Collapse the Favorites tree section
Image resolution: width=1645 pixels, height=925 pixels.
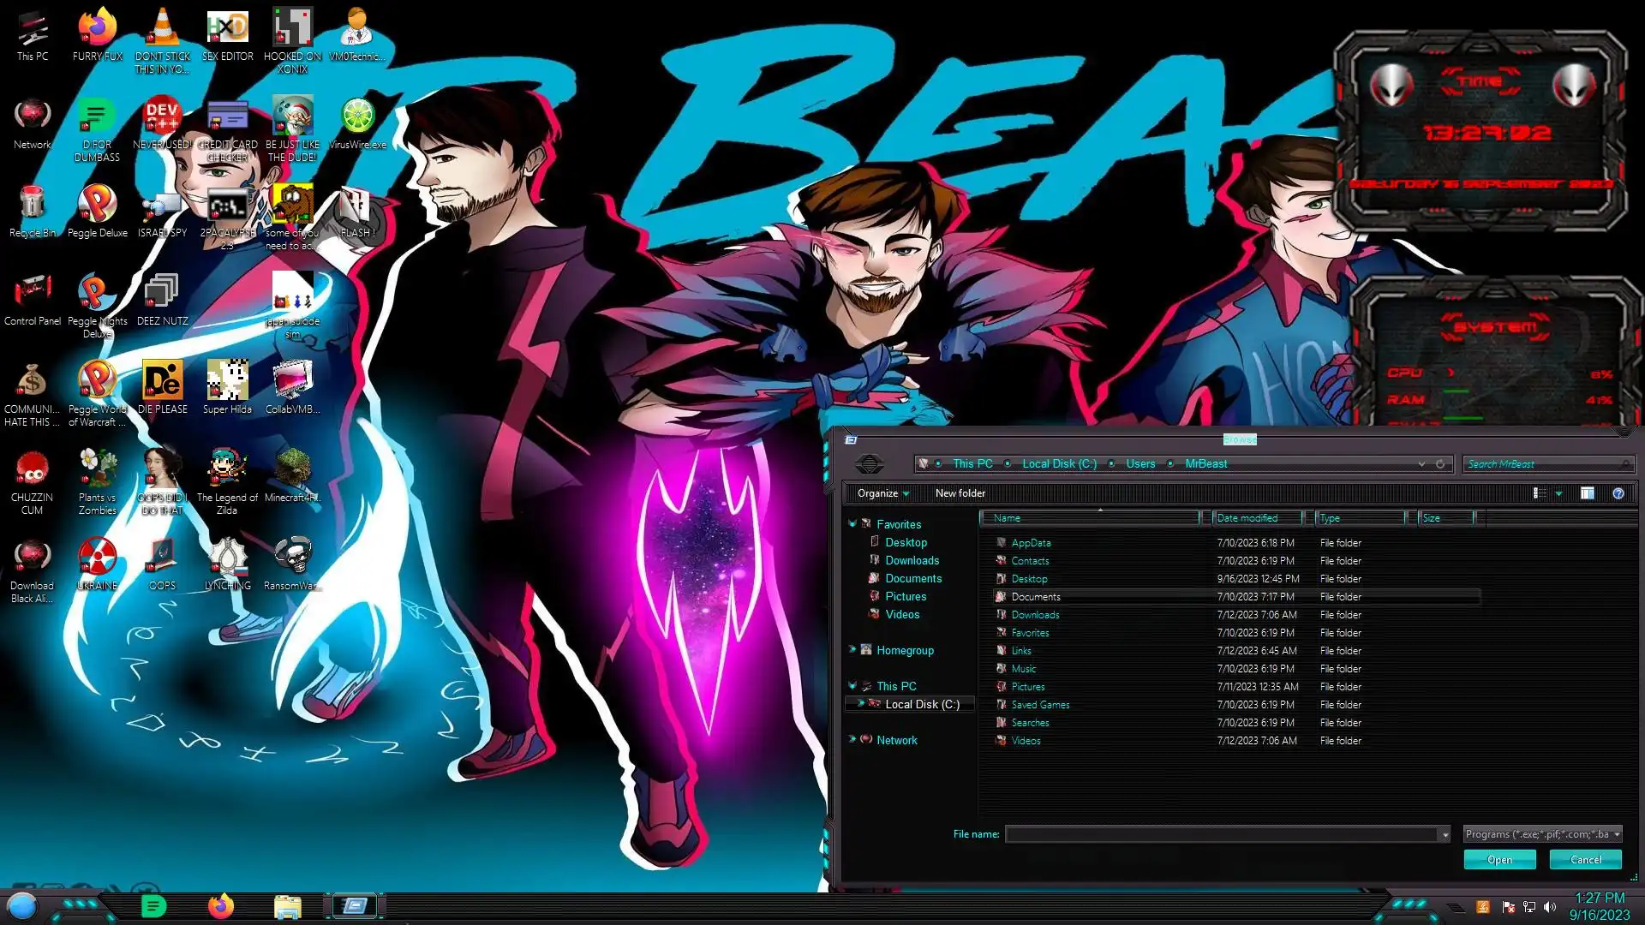852,523
